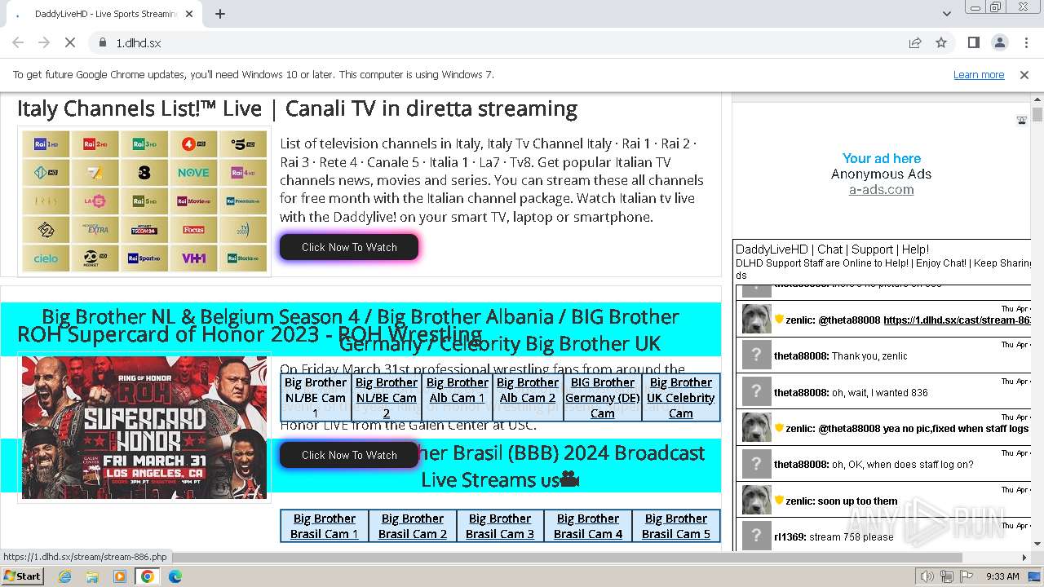Open Big Brother Brasil Cam 1

pos(325,526)
